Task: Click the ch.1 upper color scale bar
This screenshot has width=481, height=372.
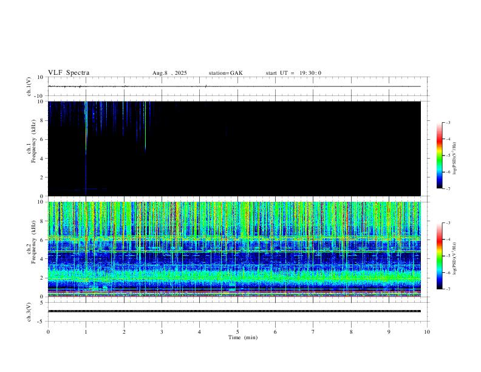Action: pyautogui.click(x=439, y=155)
